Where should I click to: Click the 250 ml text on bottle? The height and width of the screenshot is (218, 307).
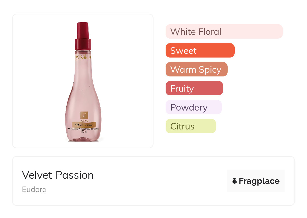point(84,132)
